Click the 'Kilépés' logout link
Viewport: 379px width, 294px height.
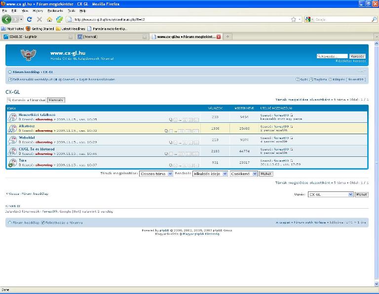pos(338,79)
